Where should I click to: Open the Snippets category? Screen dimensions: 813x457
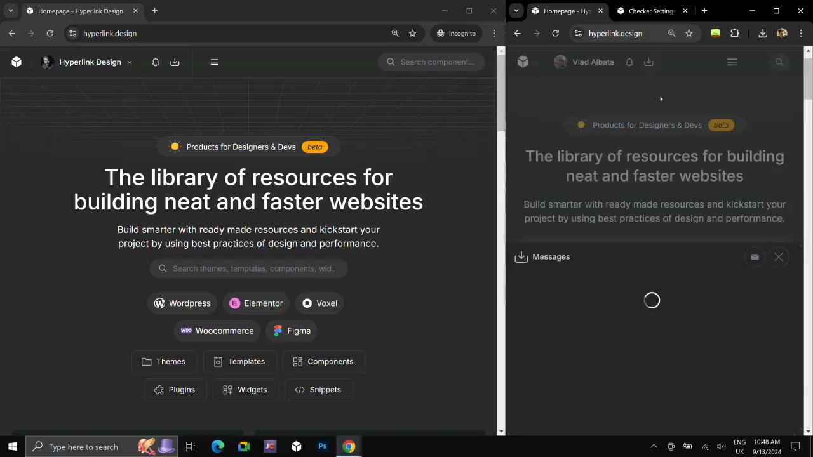tap(318, 390)
